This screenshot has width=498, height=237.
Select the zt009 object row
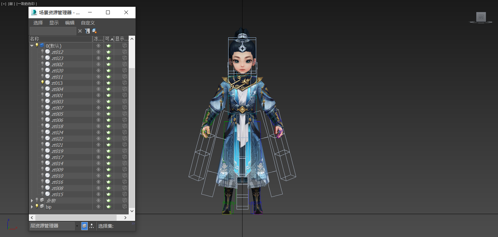(x=79, y=170)
